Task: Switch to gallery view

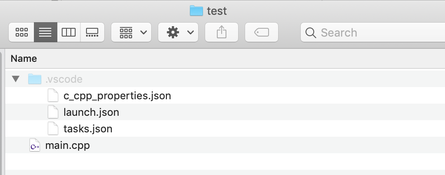Action: (92, 32)
